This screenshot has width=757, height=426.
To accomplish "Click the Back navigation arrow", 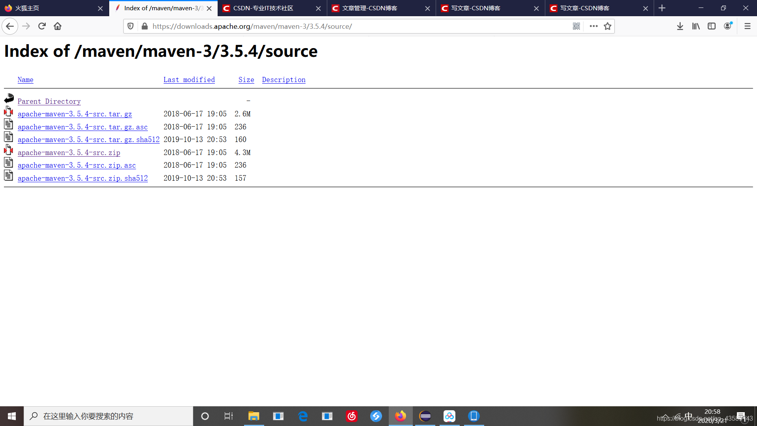I will pyautogui.click(x=10, y=26).
